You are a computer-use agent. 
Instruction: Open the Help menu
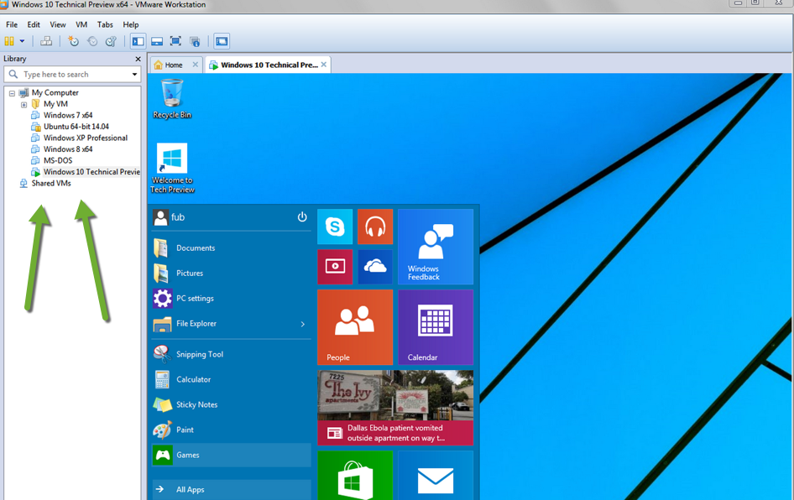click(131, 24)
